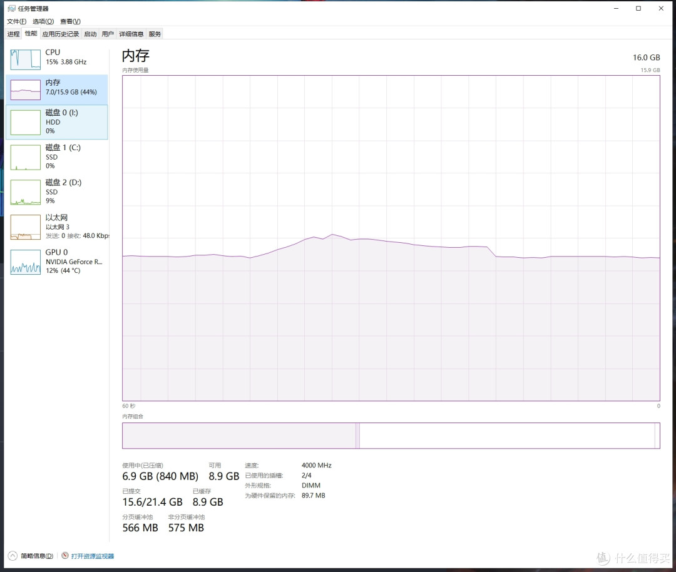This screenshot has height=572, width=676.
Task: Collapse to 简略信息 with the chevron
Action: pyautogui.click(x=12, y=556)
